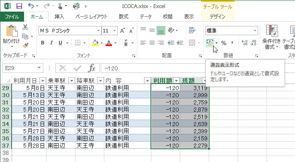Toggle underline formatting
The width and height of the screenshot is (295, 162).
click(x=60, y=43)
